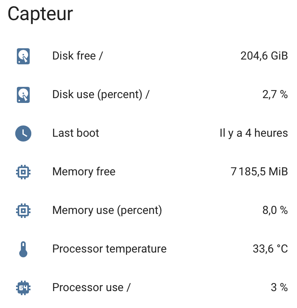The image size is (297, 308).
Task: Open Memory use (percent) sensor details
Action: tap(107, 210)
